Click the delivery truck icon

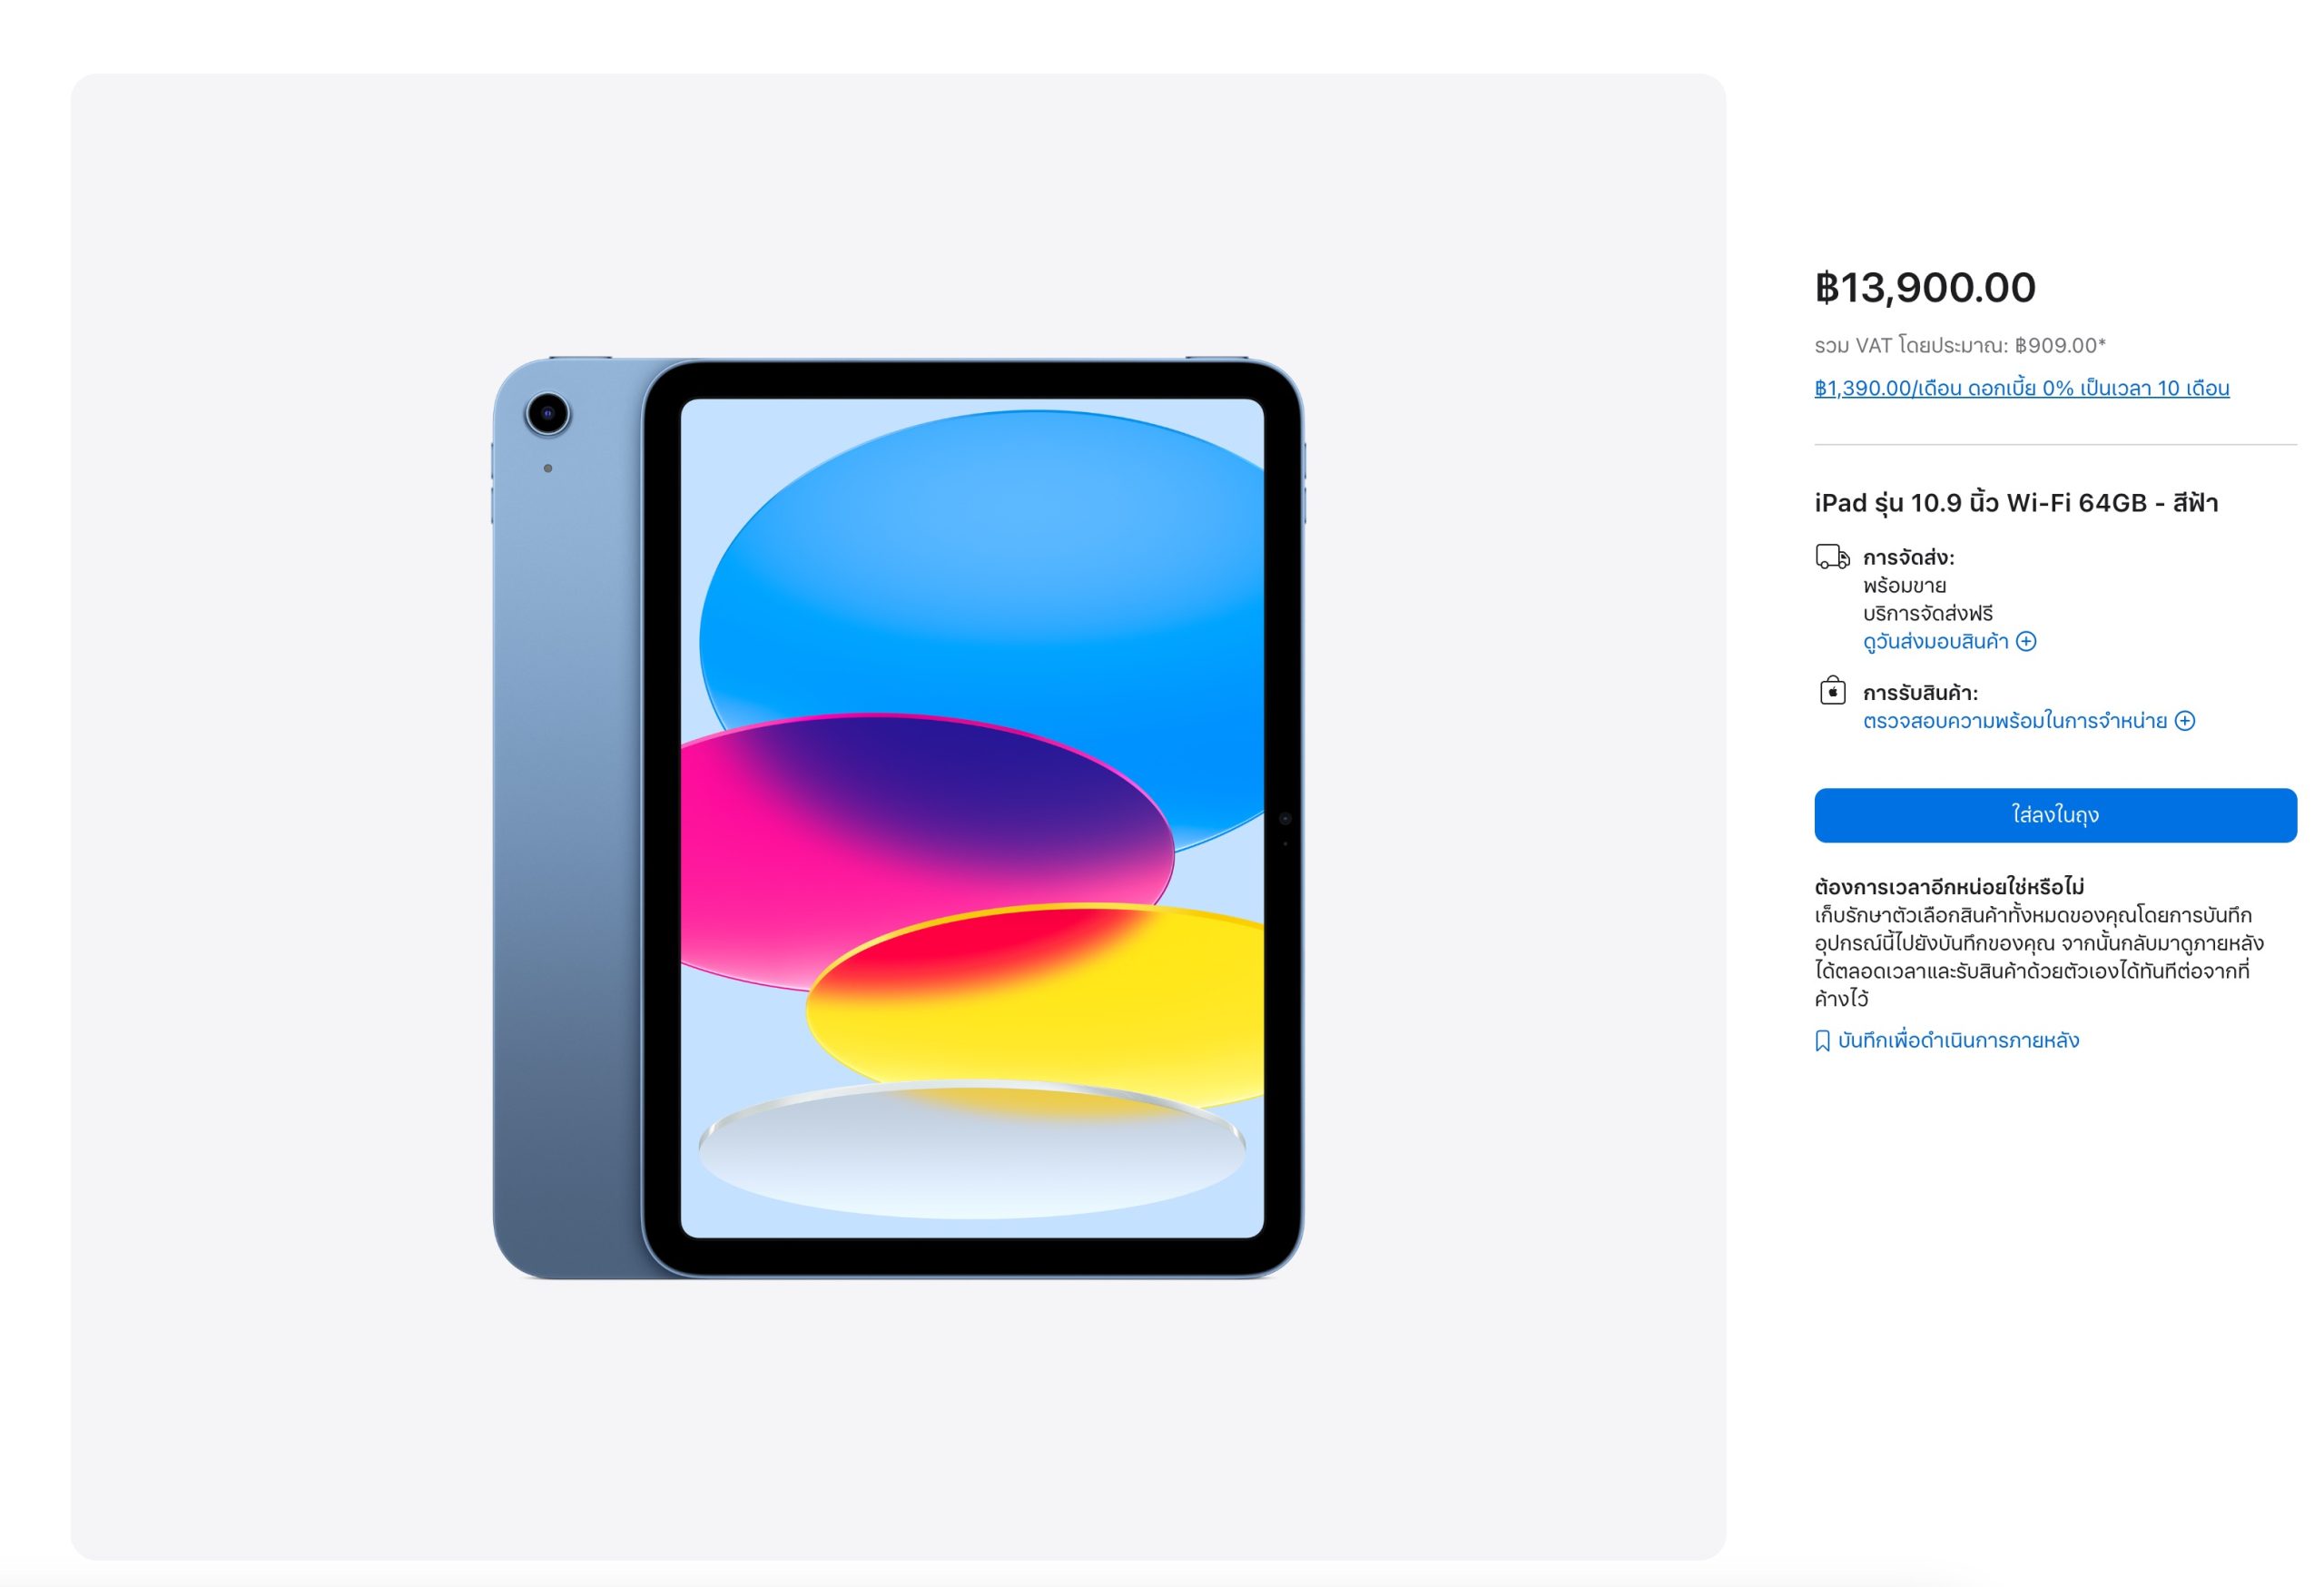click(x=1832, y=557)
